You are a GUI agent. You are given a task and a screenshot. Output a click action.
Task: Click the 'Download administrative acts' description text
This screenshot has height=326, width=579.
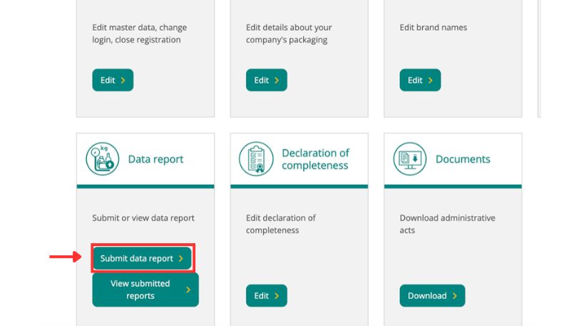pos(447,224)
